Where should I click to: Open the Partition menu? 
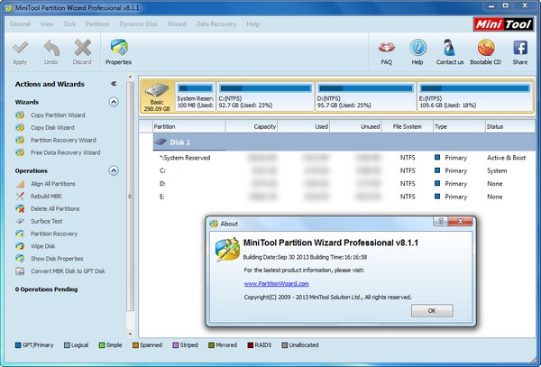pyautogui.click(x=97, y=24)
